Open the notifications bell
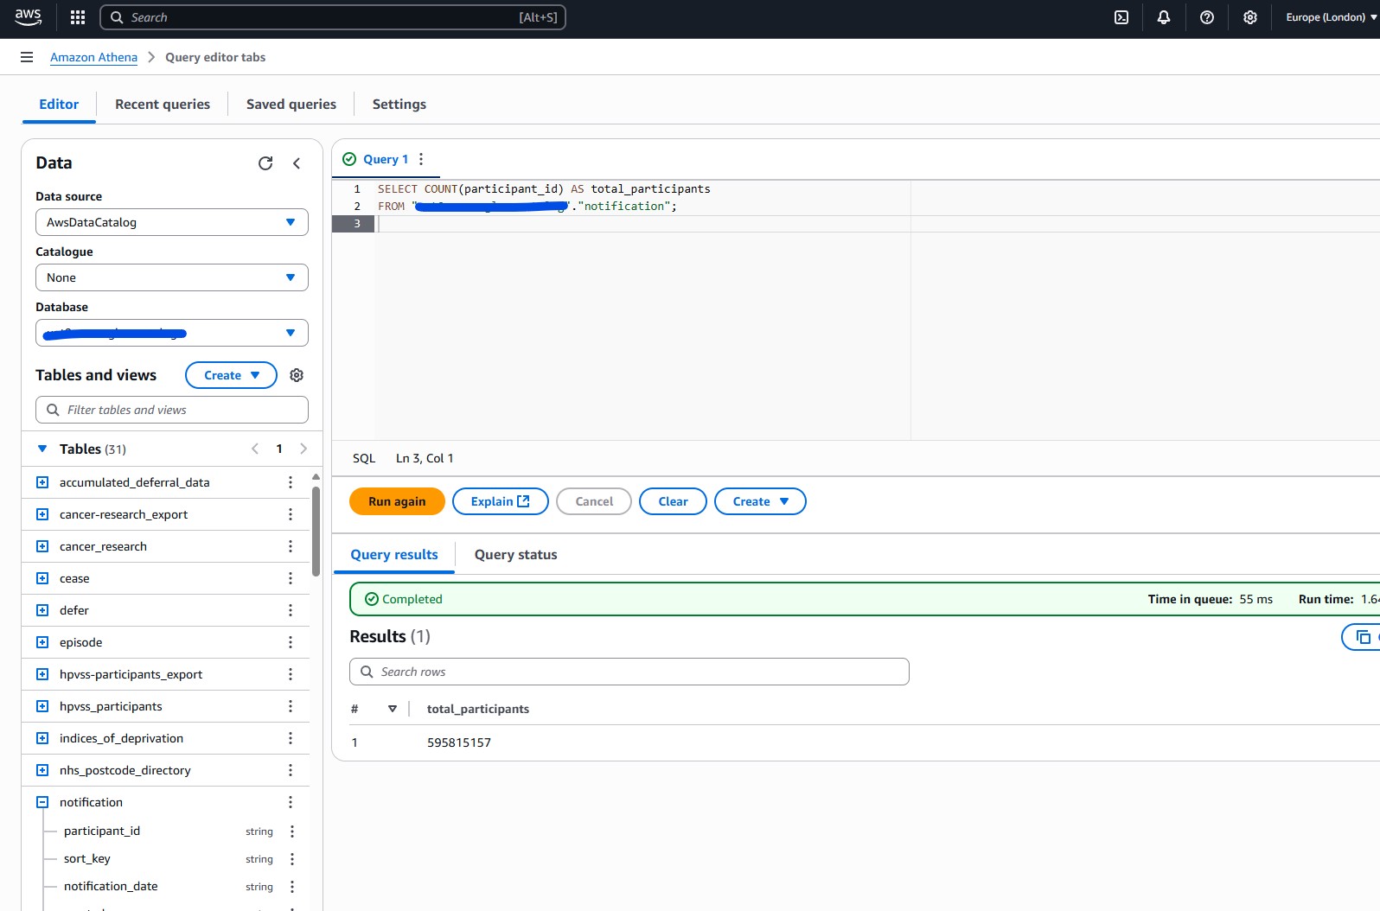 pyautogui.click(x=1164, y=17)
